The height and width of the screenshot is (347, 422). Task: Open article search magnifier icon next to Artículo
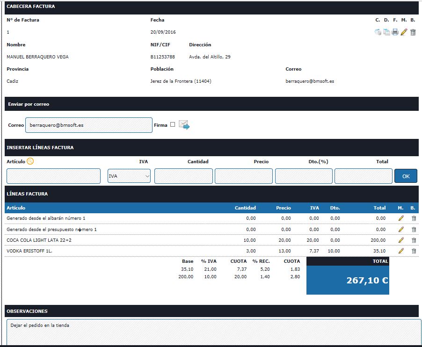(30, 161)
